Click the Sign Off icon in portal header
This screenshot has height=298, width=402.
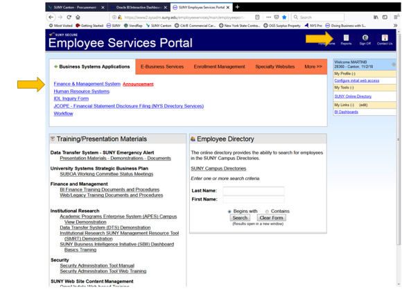(x=365, y=40)
